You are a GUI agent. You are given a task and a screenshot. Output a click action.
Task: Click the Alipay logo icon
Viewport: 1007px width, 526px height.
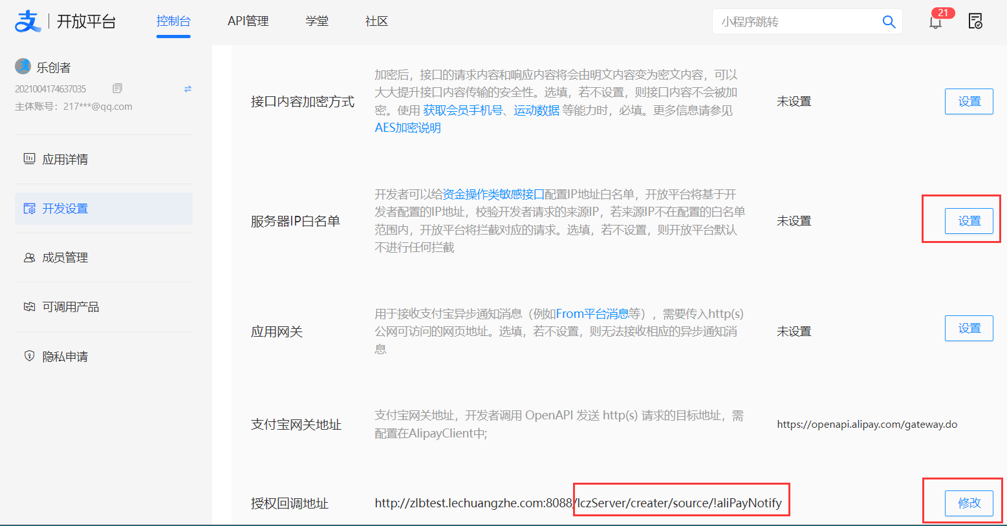pos(27,21)
